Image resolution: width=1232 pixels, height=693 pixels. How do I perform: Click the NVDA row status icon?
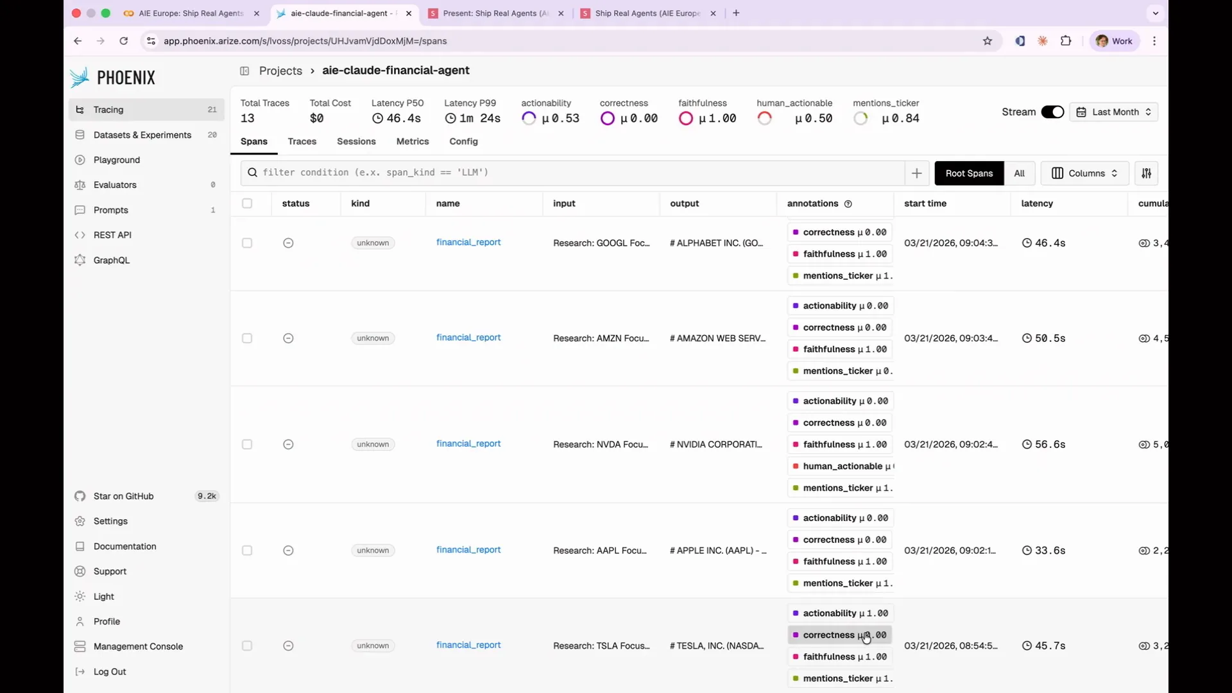pyautogui.click(x=288, y=445)
